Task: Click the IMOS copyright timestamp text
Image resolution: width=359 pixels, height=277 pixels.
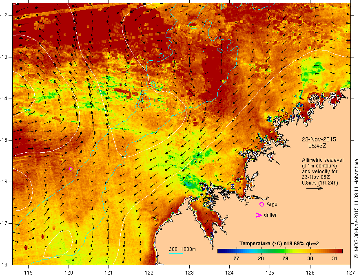Action: (356, 209)
